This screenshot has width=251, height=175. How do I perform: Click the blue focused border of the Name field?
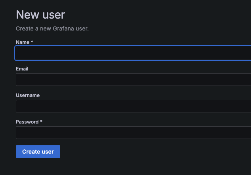pos(15,53)
